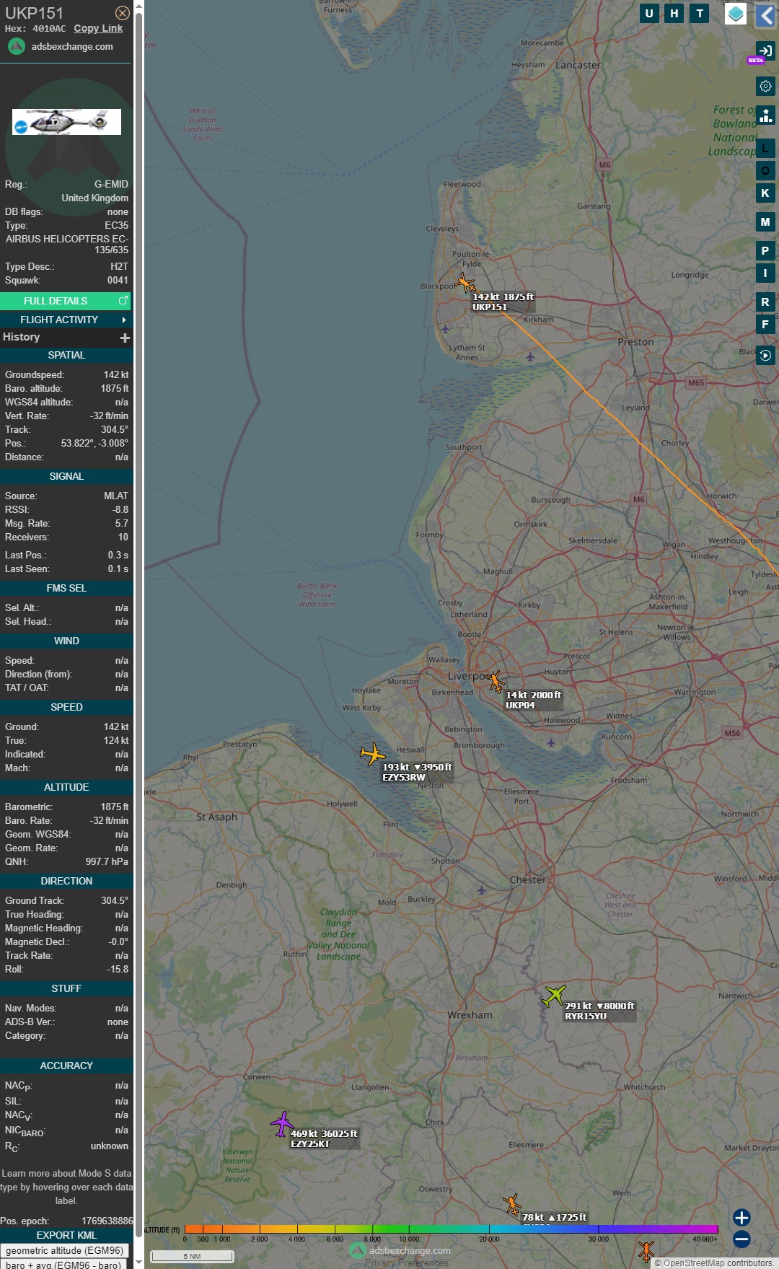Close the UKP151 aircraft info panel
Screen dimensions: 779x1269
click(123, 13)
